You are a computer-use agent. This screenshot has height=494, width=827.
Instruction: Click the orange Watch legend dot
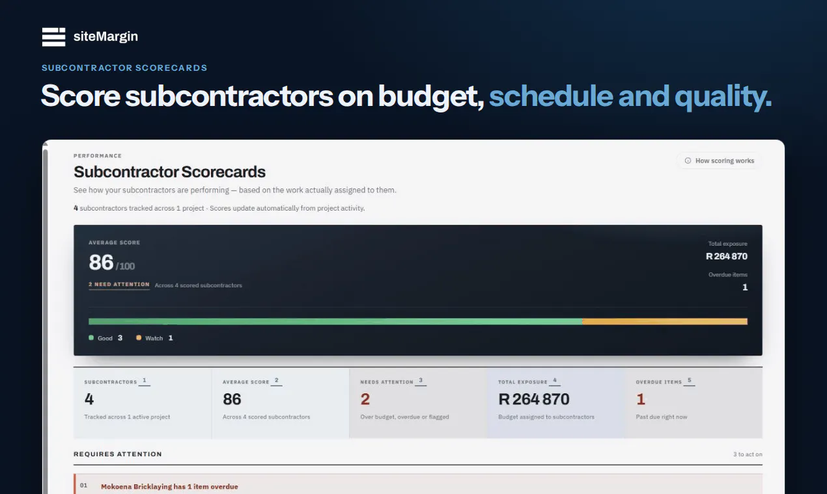click(x=139, y=337)
